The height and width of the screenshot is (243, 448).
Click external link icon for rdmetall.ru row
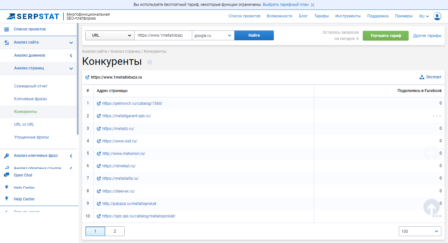[99, 166]
